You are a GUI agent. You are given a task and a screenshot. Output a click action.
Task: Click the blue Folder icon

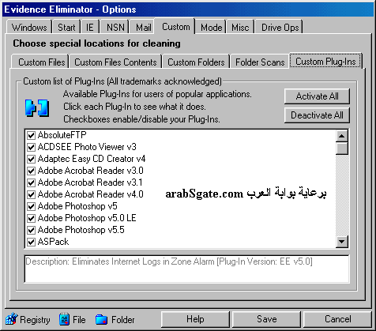tap(101, 319)
